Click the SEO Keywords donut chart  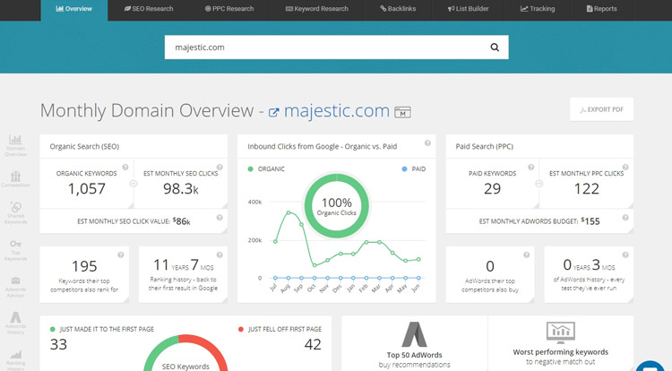coord(185,353)
